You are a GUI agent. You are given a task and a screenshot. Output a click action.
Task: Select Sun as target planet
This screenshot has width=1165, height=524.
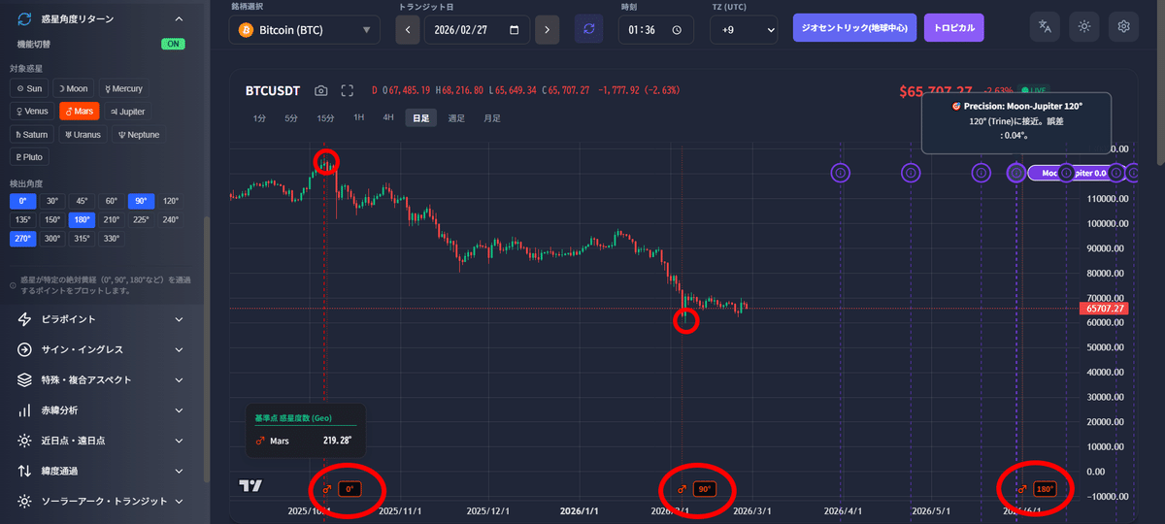click(x=29, y=88)
